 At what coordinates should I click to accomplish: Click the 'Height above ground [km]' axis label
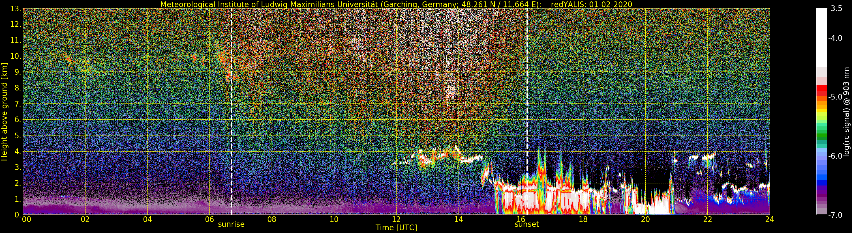(x=4, y=112)
